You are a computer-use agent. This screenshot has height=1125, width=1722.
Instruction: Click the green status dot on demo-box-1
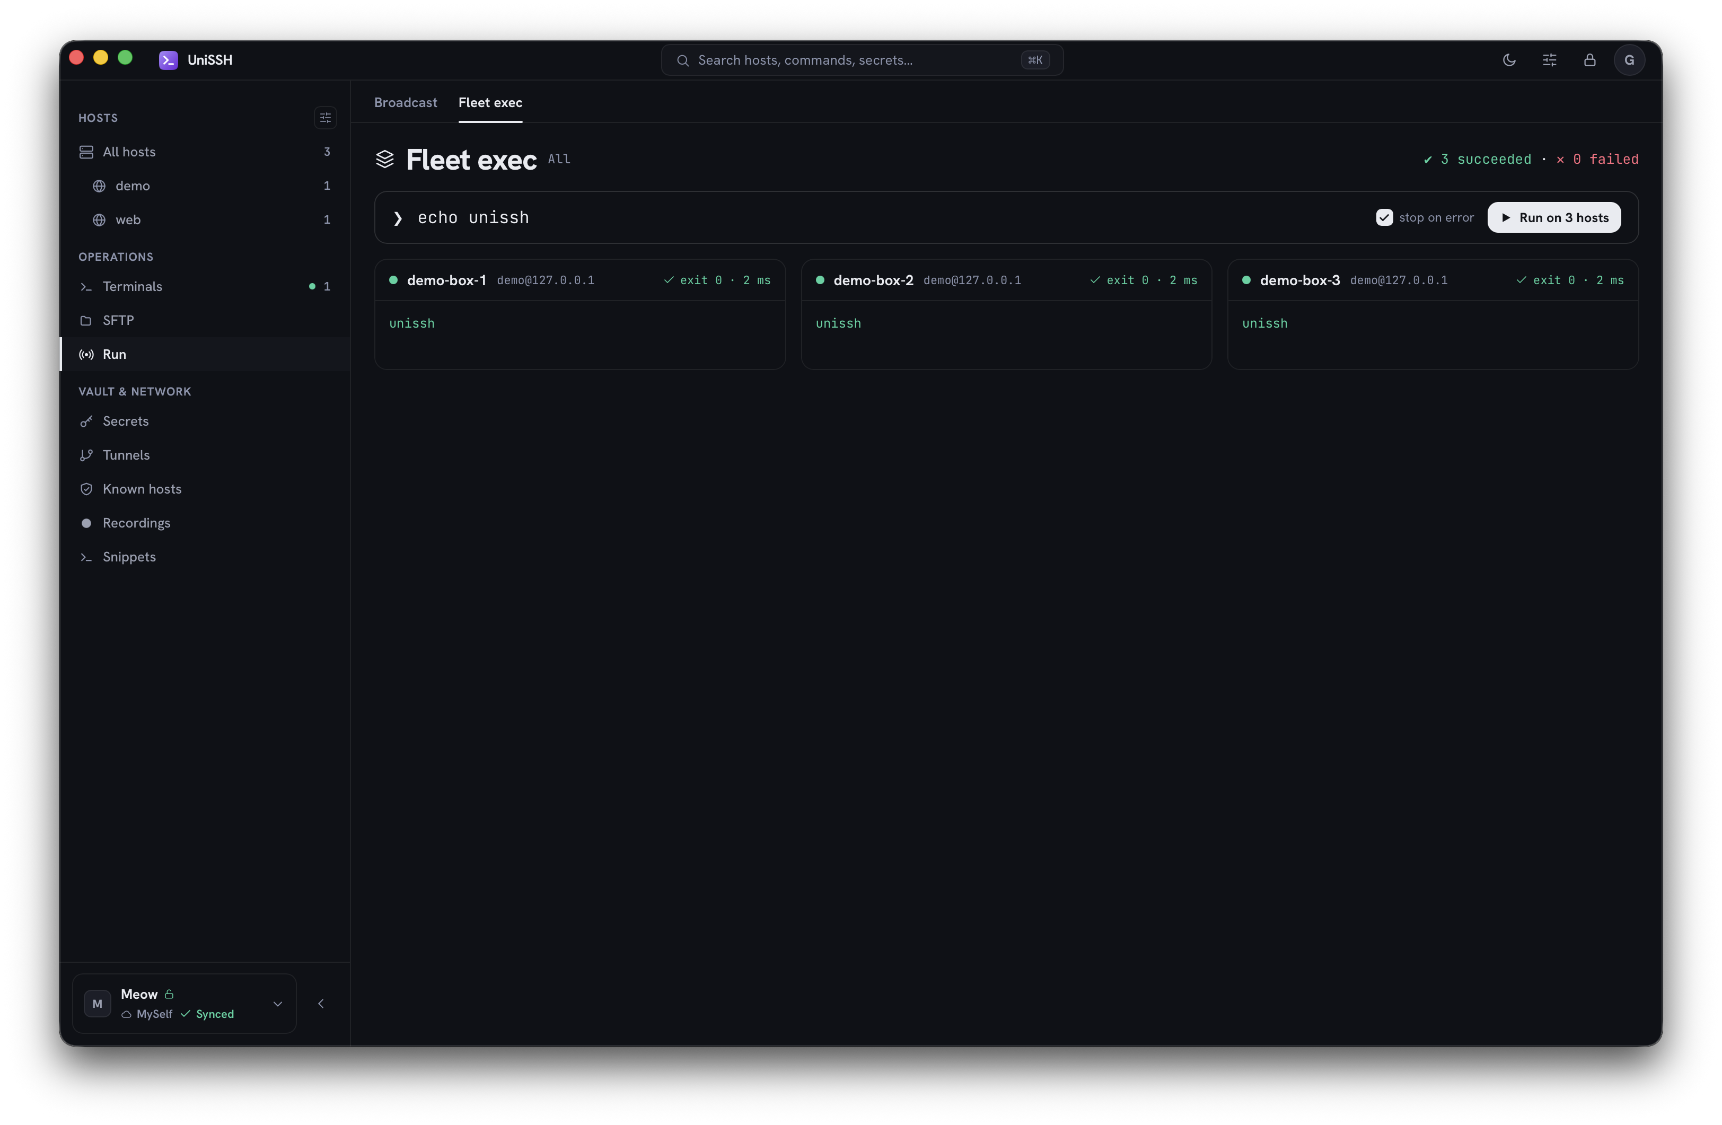pyautogui.click(x=393, y=280)
